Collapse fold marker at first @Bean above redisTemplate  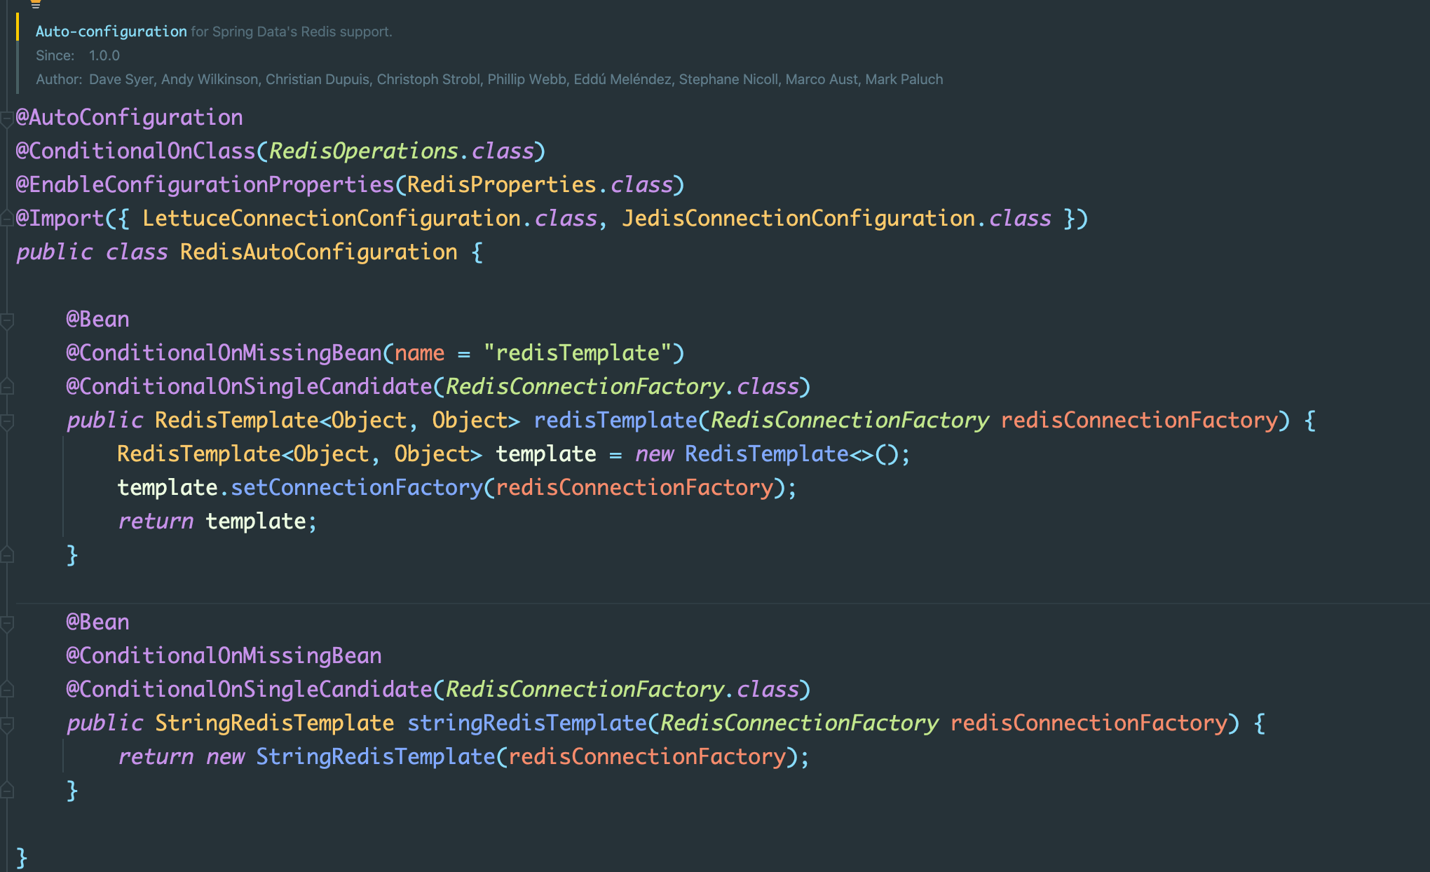(7, 320)
